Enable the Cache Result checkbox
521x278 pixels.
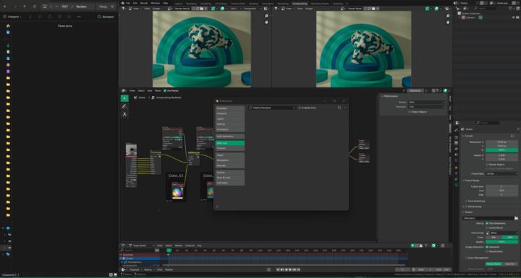pos(487,228)
